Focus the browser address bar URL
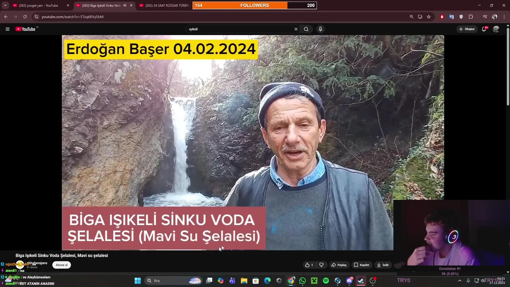The height and width of the screenshot is (287, 510). point(73,17)
